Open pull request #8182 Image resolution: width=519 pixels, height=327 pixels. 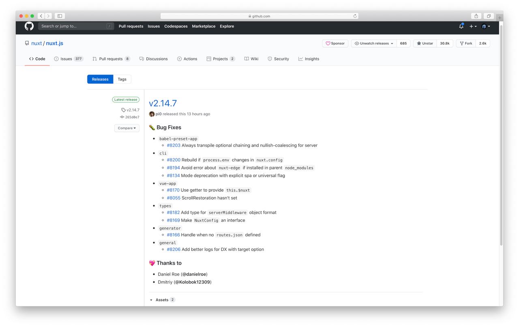click(173, 212)
